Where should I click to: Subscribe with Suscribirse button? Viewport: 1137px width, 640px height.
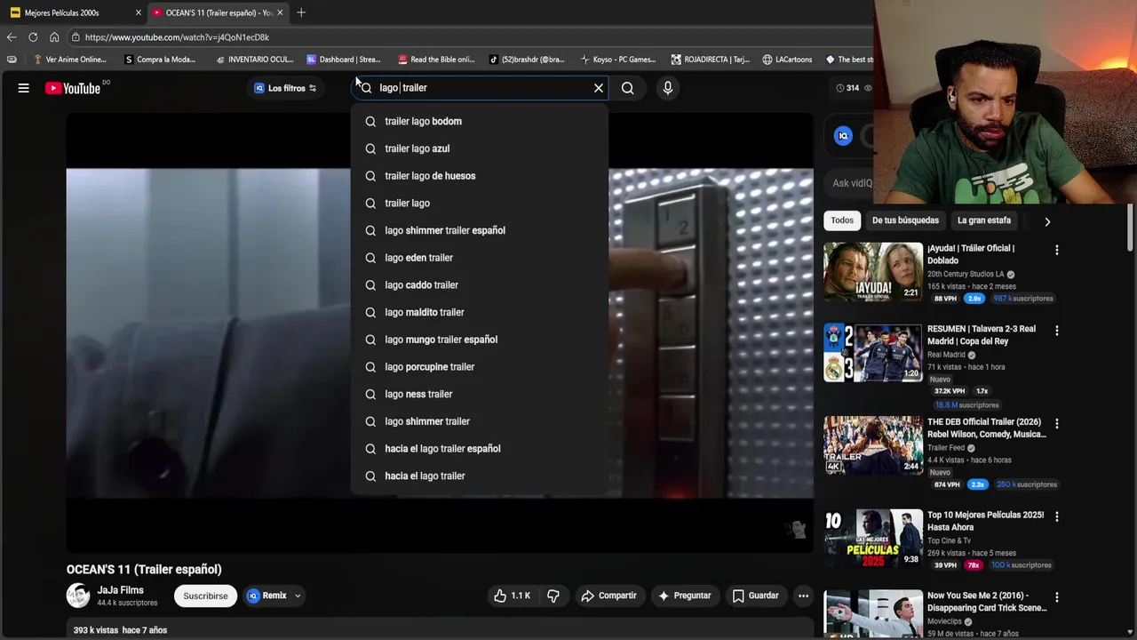[205, 596]
